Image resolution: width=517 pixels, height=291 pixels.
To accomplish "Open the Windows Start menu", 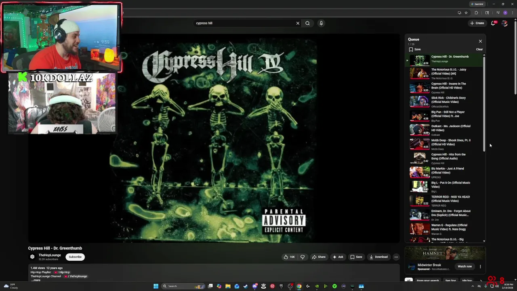I will coord(156,286).
